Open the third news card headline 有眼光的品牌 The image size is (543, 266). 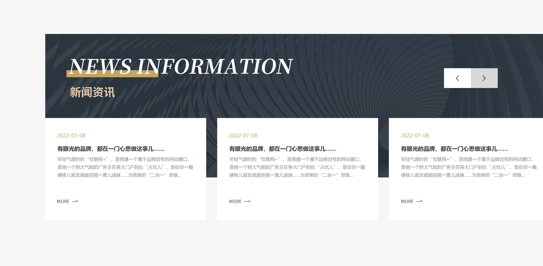click(x=454, y=149)
